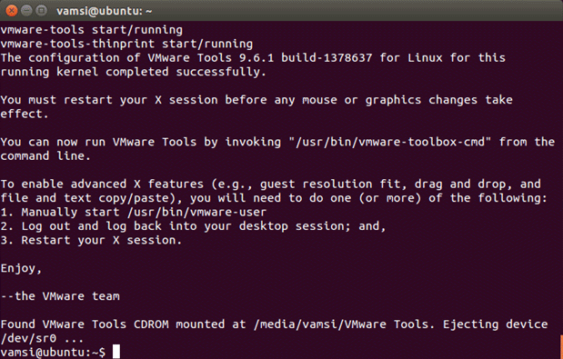This screenshot has width=563, height=359.
Task: Click the /usr/bin/vmware-user path in step 1
Action: (196, 212)
